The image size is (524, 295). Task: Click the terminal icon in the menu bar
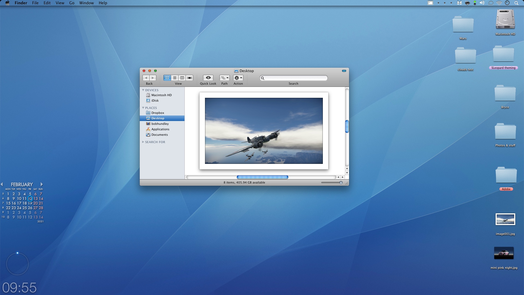(x=430, y=3)
